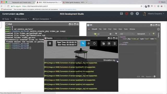
Task: Open the Edit menu in the IDE
Action: click(x=105, y=29)
